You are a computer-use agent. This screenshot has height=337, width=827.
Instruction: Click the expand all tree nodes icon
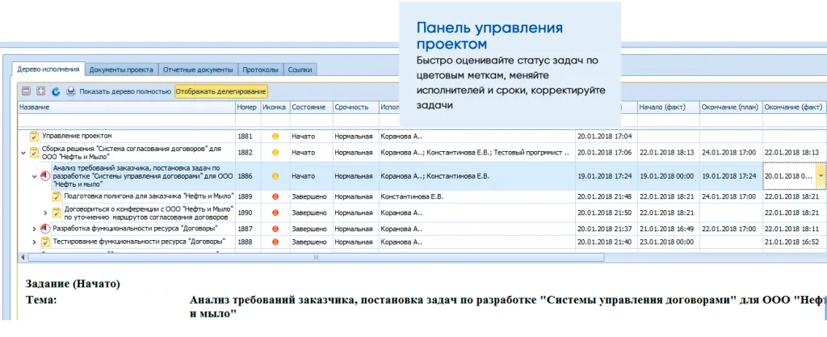pos(40,91)
